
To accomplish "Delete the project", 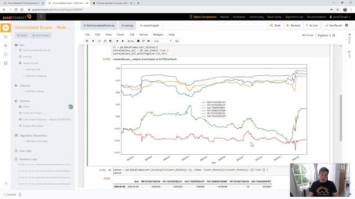I will [22, 35].
